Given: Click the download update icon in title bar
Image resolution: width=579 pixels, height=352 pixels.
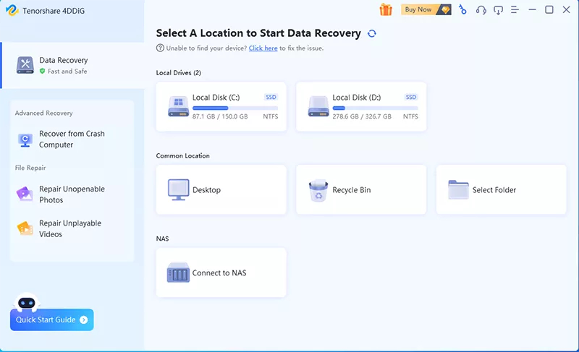Looking at the screenshot, I should tap(498, 9).
